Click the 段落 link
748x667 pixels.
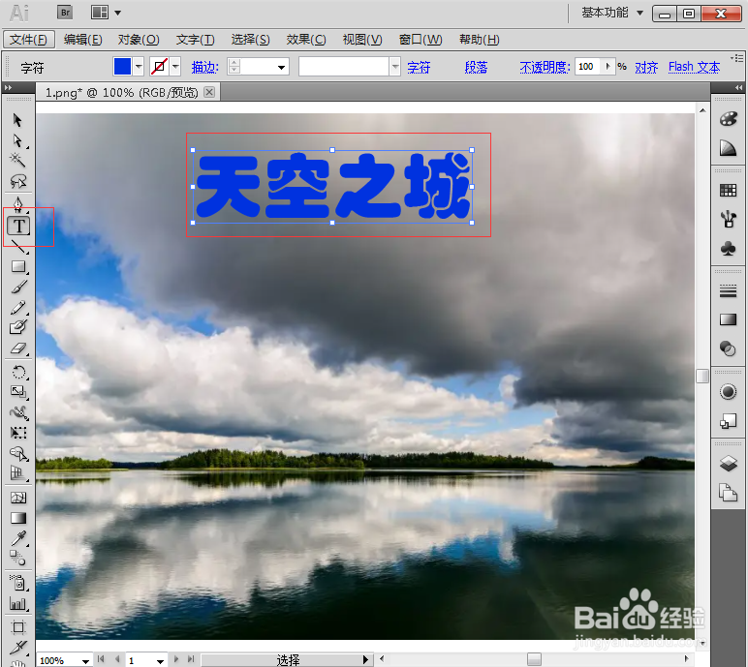tap(476, 67)
